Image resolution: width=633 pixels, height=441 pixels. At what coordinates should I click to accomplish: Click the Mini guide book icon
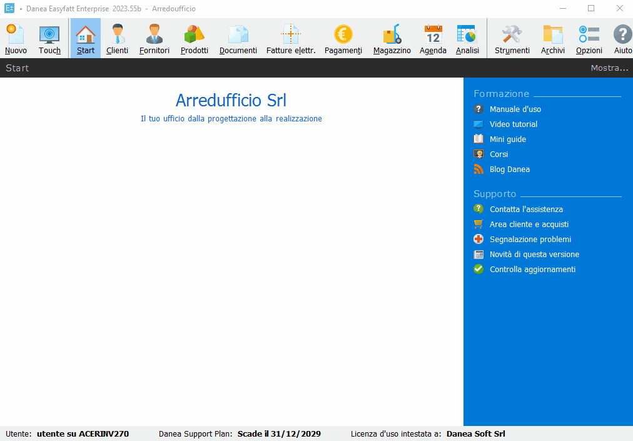click(479, 139)
